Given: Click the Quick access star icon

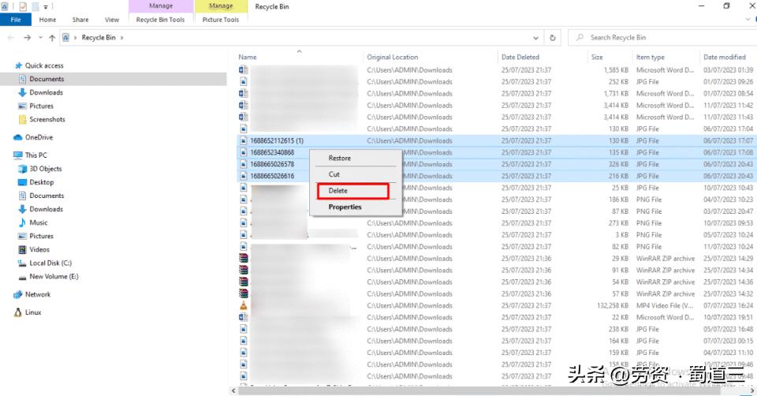Looking at the screenshot, I should [18, 65].
